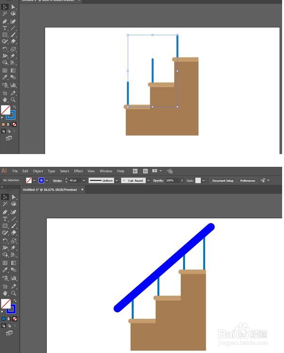Image resolution: width=284 pixels, height=353 pixels.
Task: Select the Untitled-1 document tab
Action: 50,190
